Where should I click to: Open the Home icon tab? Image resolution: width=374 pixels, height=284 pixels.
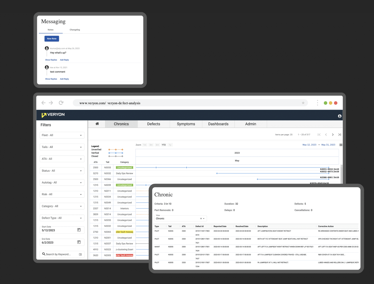tap(97, 124)
